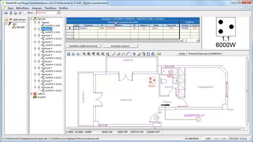Select Κύκλωμα 3 in the tree
Viewport: 253px width, 142px height.
tap(47, 42)
